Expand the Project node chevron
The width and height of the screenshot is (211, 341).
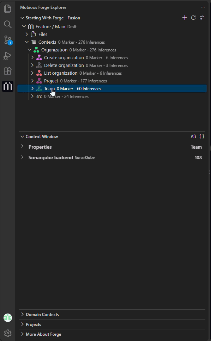32,81
